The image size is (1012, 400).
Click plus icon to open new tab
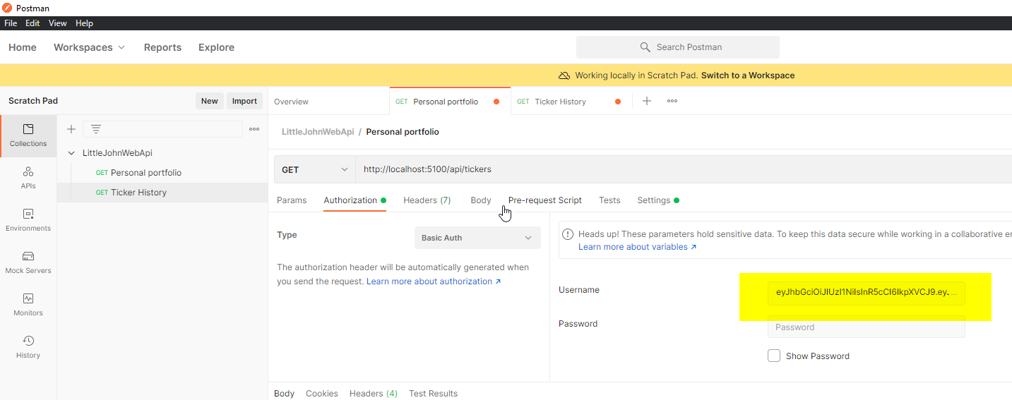(x=647, y=101)
